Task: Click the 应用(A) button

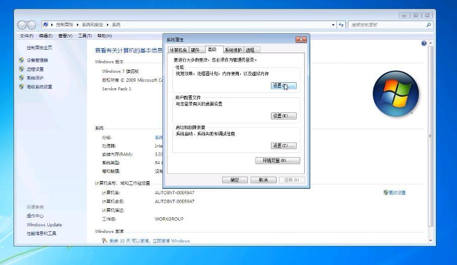Action: point(292,180)
